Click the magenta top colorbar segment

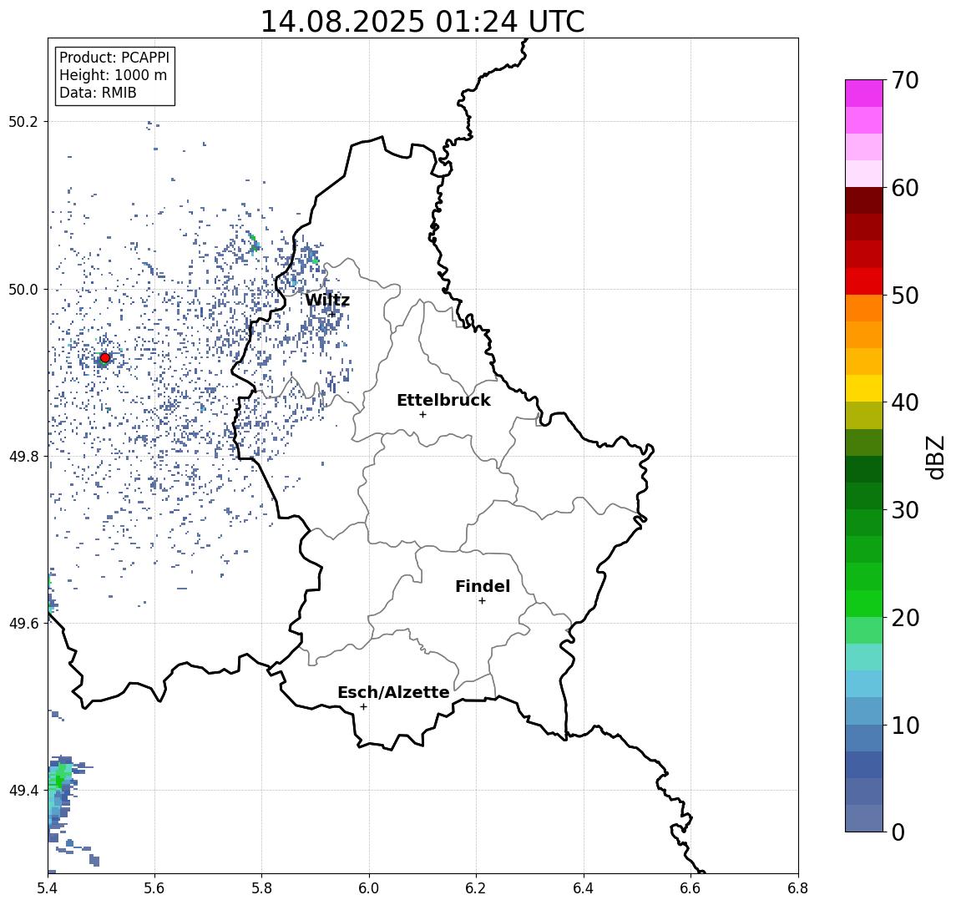click(x=864, y=94)
